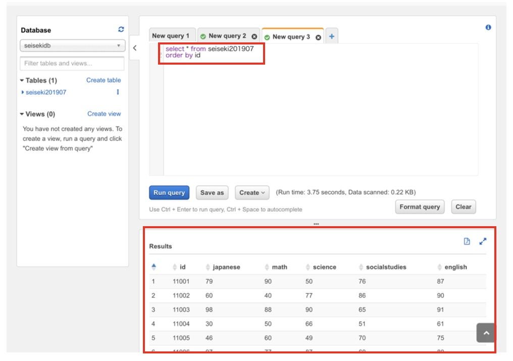Image resolution: width=513 pixels, height=361 pixels.
Task: Open the Create dropdown button
Action: pos(251,192)
